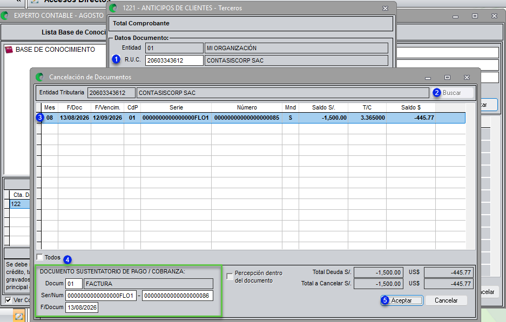Click the T/C cell 3.365000
The width and height of the screenshot is (506, 322).
click(x=367, y=118)
